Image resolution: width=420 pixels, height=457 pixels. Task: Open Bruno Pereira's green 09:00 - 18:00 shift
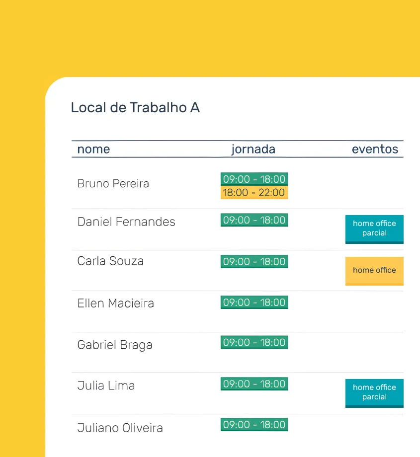[254, 179]
